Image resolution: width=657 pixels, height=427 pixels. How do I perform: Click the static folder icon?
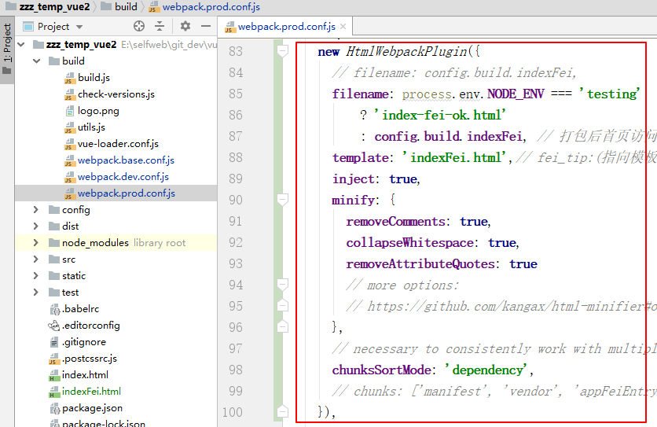[54, 275]
